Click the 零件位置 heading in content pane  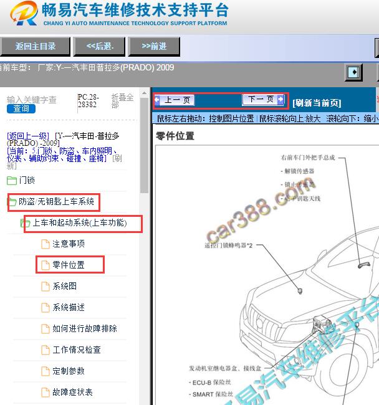click(175, 136)
